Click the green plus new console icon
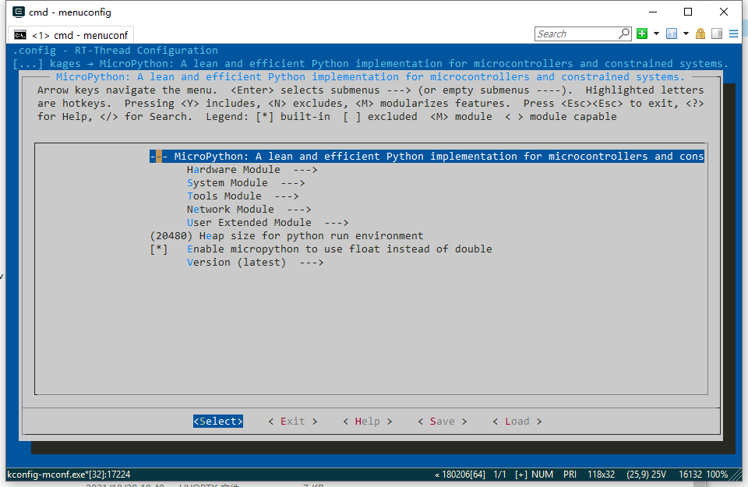Screen dimensions: 748x487 [x=642, y=34]
